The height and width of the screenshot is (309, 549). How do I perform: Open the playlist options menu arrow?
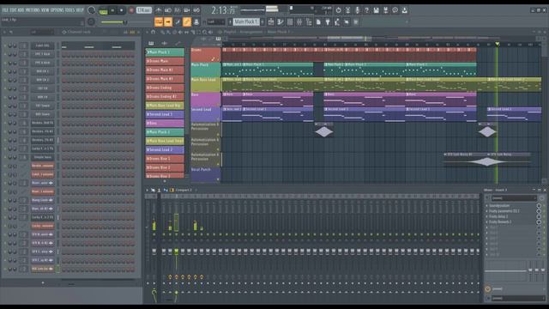point(148,32)
